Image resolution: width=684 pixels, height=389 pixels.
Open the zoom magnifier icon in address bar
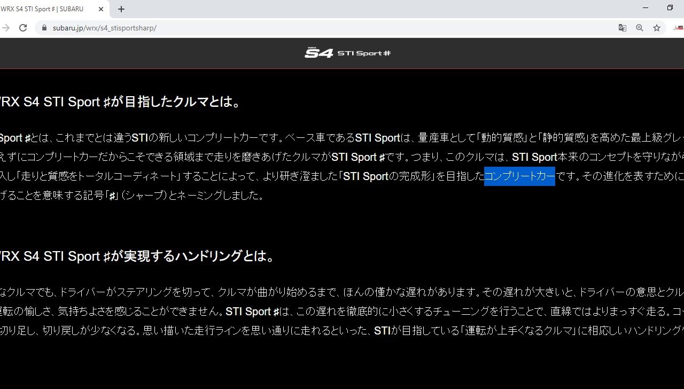coord(639,28)
